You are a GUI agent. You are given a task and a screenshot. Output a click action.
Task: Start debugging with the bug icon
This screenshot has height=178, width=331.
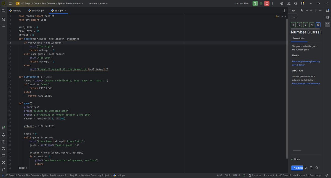(x=260, y=4)
